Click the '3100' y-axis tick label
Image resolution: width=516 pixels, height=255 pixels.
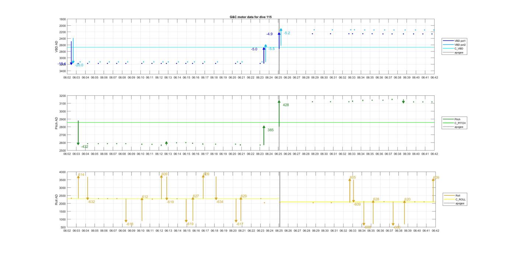tap(63, 104)
